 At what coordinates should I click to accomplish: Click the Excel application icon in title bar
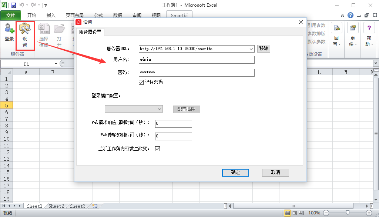(x=4, y=5)
